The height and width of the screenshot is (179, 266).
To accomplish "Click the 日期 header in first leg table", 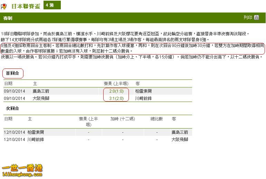I will tap(8, 84).
